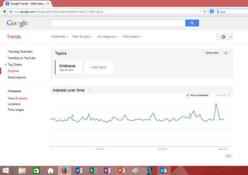This screenshot has width=248, height=175.
Task: Open Excel from the taskbar
Action: point(93,170)
